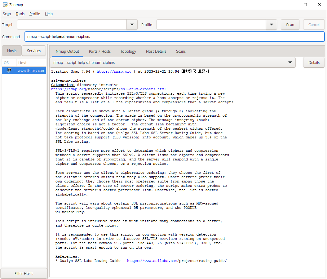Expand the scan command output dropdown
327x279 pixels.
[x=173, y=62]
